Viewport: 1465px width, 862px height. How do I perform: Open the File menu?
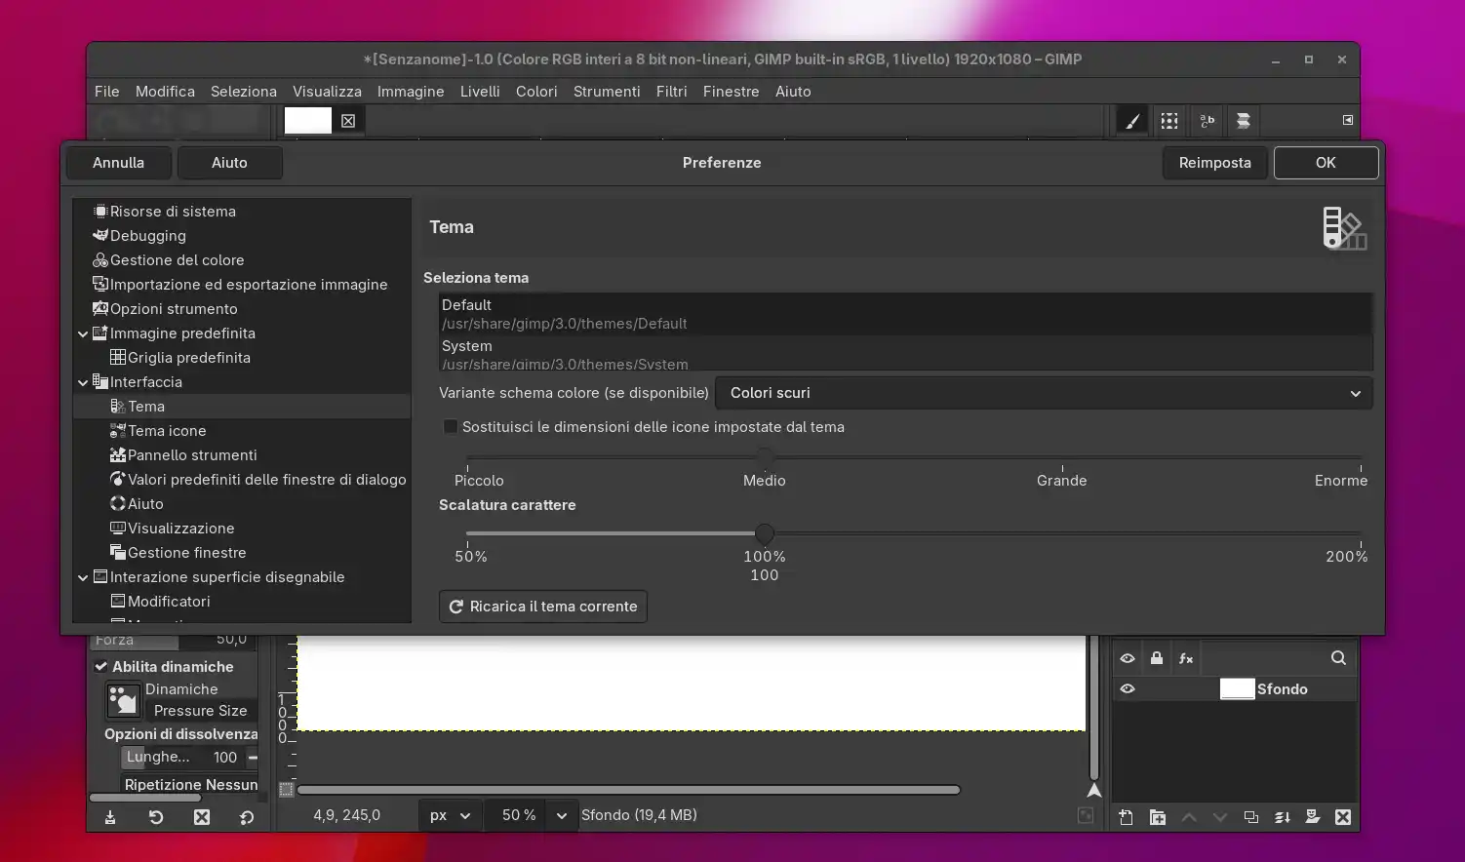107,92
